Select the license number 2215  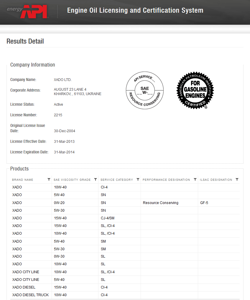click(x=58, y=115)
